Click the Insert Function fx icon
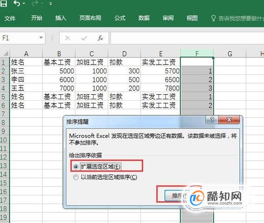This screenshot has width=264, height=223. (x=100, y=38)
